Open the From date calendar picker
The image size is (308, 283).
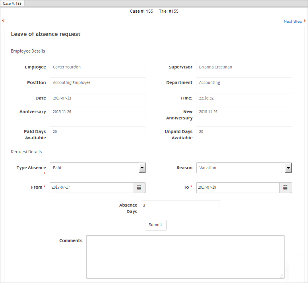tap(139, 187)
